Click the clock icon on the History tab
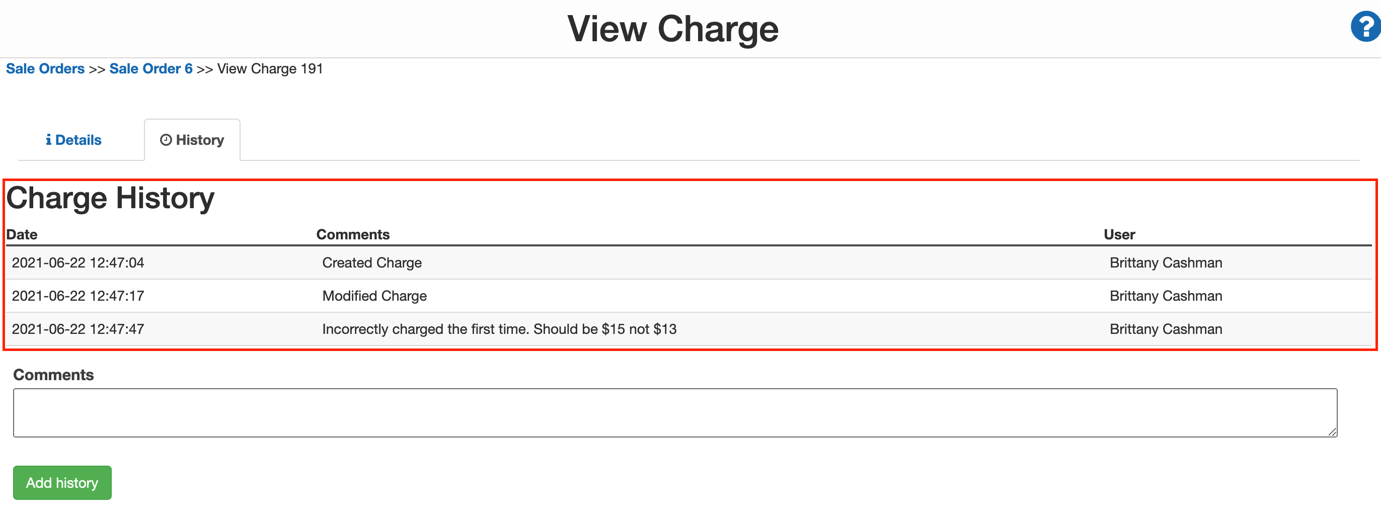This screenshot has width=1381, height=528. (166, 139)
